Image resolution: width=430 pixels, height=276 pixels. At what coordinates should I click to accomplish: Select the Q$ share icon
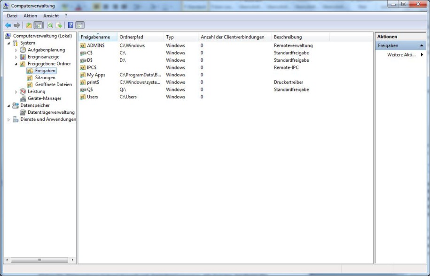coord(83,90)
